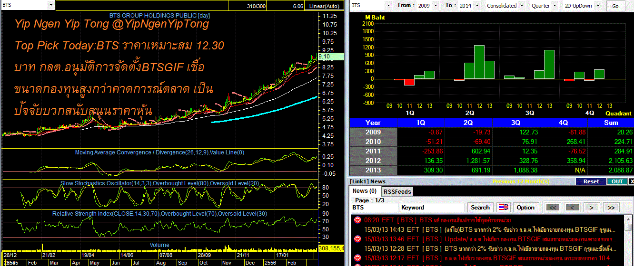Click the 1,088.38 cell for 2013
This screenshot has height=266, width=634.
pos(516,170)
